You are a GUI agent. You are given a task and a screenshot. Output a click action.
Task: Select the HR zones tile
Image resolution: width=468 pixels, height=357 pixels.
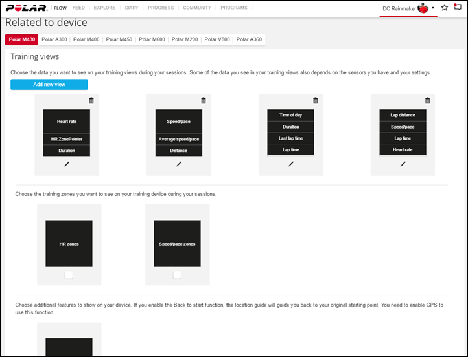pos(69,244)
